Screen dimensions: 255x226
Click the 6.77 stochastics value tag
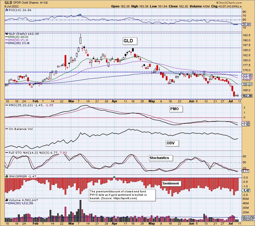tap(246, 171)
